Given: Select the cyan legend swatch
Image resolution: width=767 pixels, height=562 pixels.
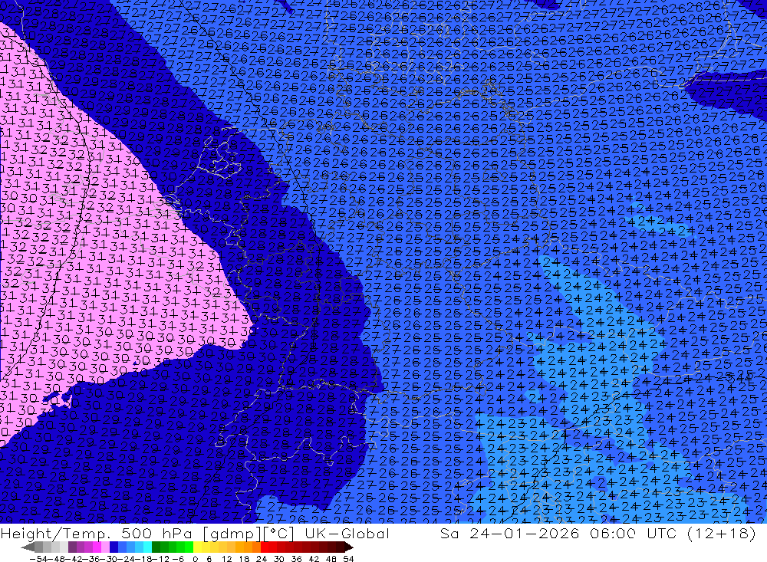Looking at the screenshot, I should [147, 547].
